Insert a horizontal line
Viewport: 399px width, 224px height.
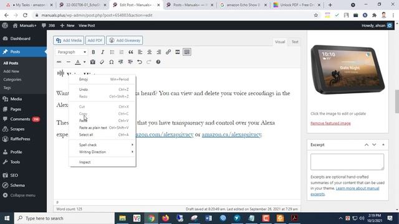[68, 62]
